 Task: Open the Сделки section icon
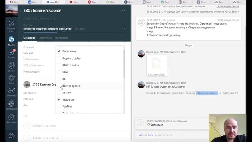(11, 39)
